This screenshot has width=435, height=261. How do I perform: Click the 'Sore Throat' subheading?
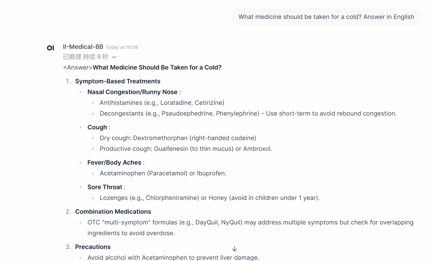105,187
